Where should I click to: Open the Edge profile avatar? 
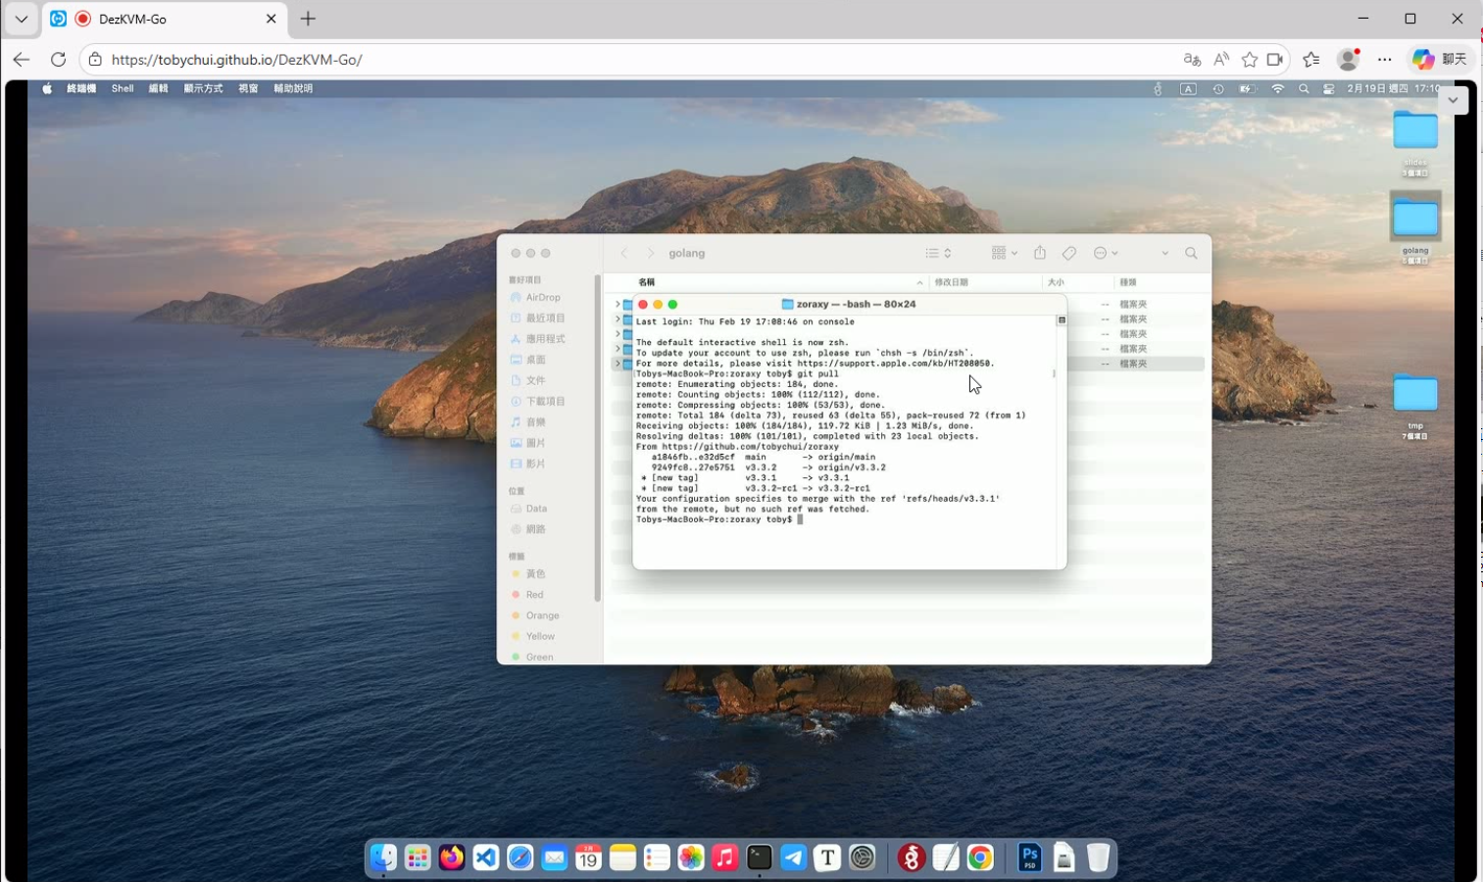pos(1349,60)
